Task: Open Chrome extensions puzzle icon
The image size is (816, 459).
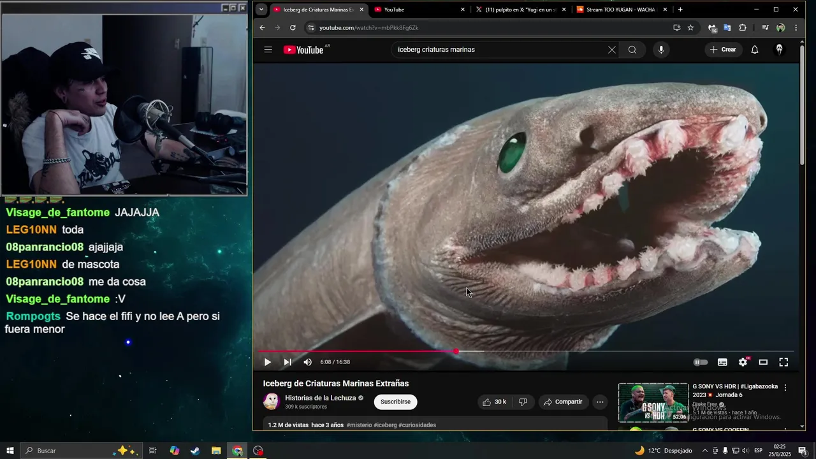Action: click(x=743, y=27)
